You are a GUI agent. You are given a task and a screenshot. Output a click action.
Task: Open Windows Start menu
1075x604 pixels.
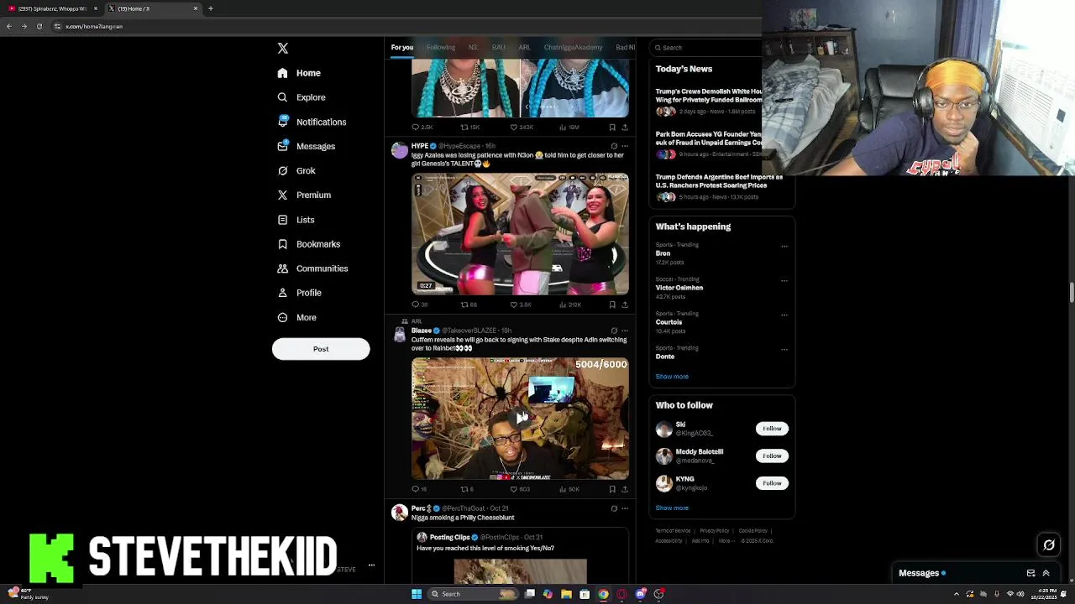[x=417, y=594]
